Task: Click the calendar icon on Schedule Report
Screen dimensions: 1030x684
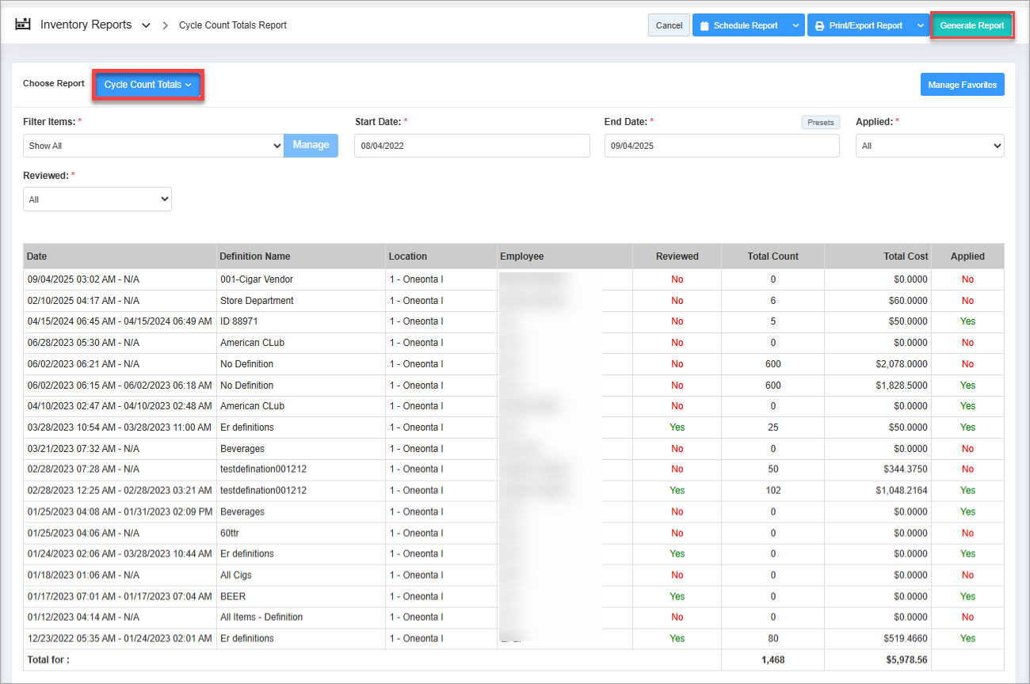Action: [704, 25]
